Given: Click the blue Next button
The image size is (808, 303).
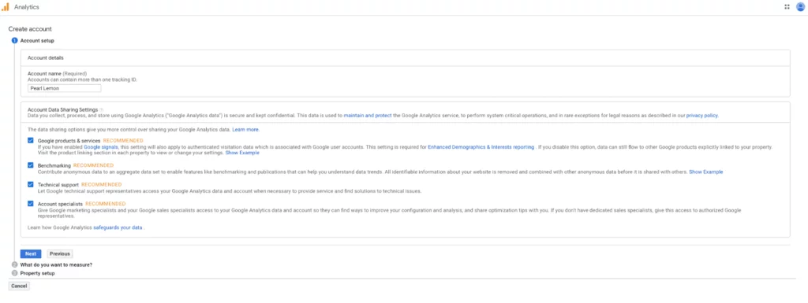Looking at the screenshot, I should (x=31, y=253).
